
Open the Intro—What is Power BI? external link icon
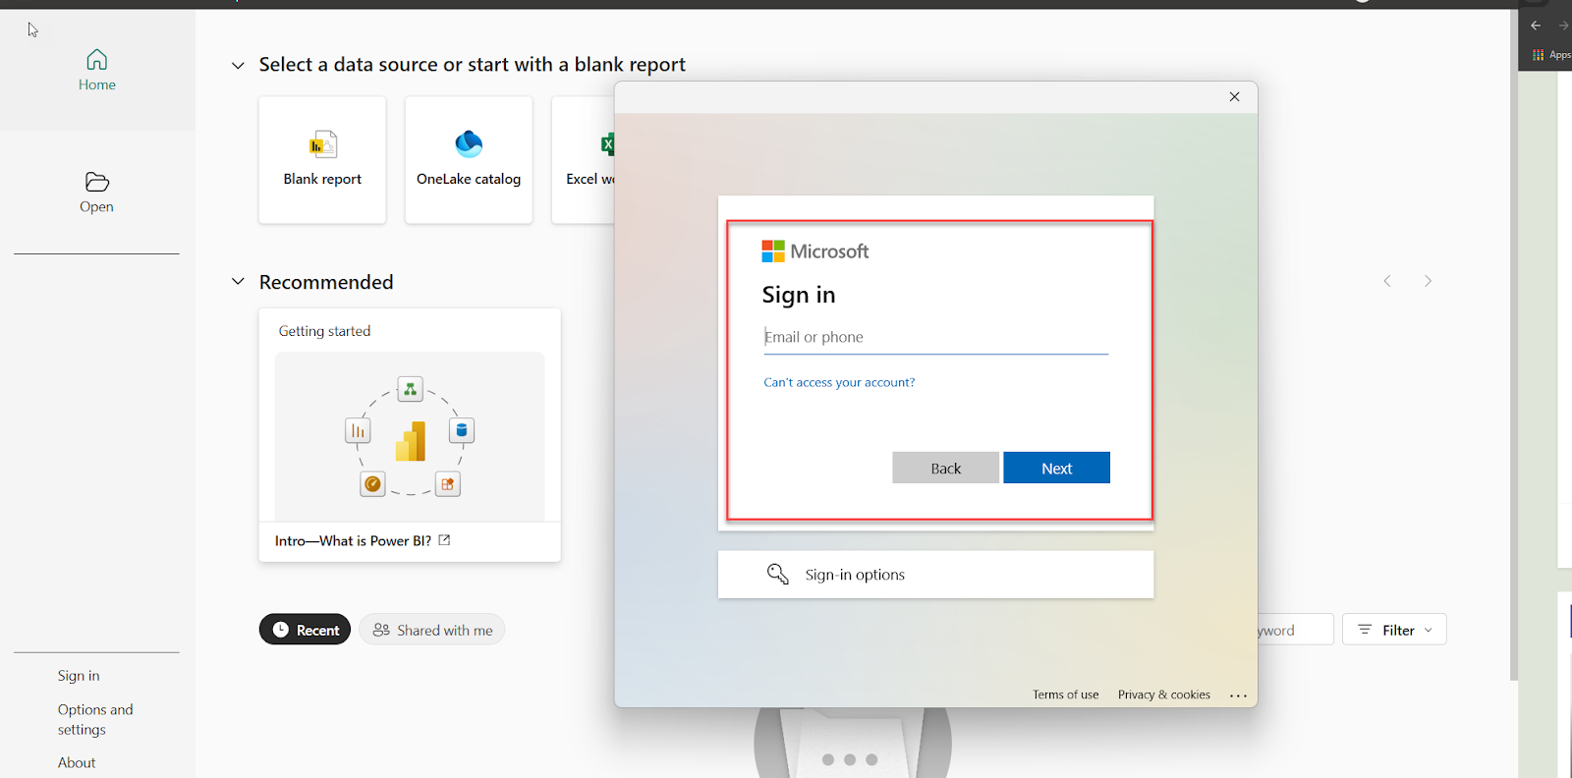click(x=444, y=540)
